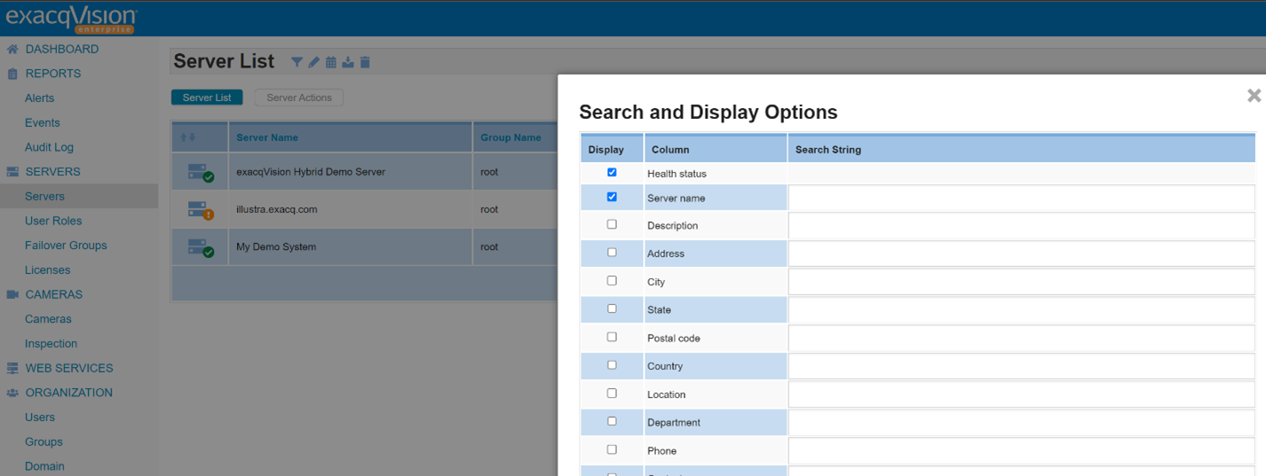Image resolution: width=1266 pixels, height=476 pixels.
Task: Go to the DASHBOARD page
Action: pyautogui.click(x=61, y=50)
